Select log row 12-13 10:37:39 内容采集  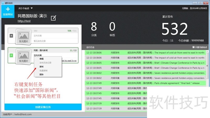pos(116,109)
